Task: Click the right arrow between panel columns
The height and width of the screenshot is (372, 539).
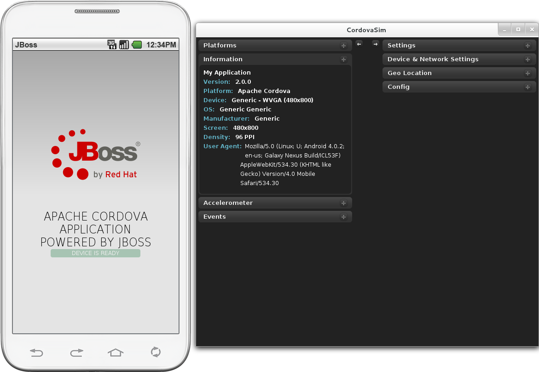Action: pos(376,44)
